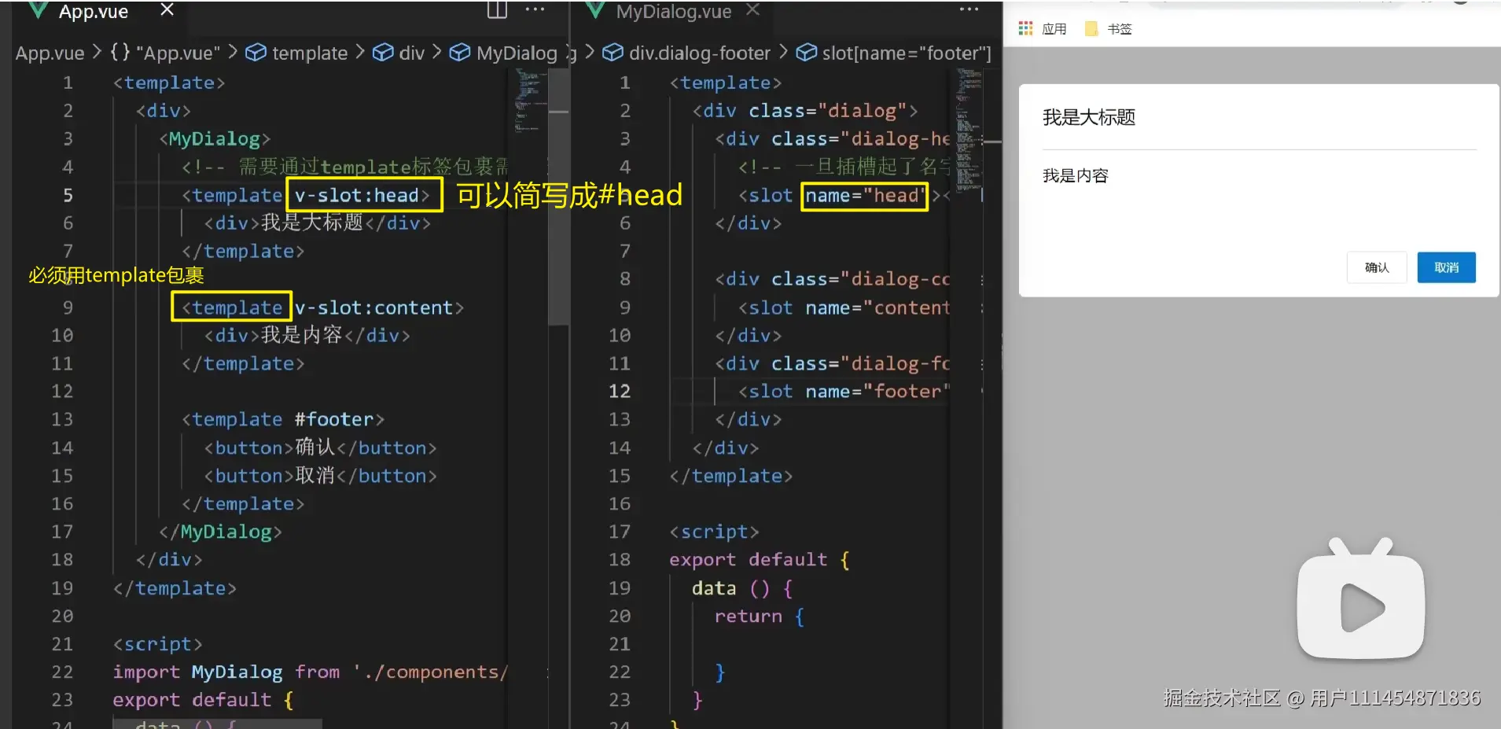
Task: Open the div.dialog-footer breadcrumb
Action: point(686,53)
